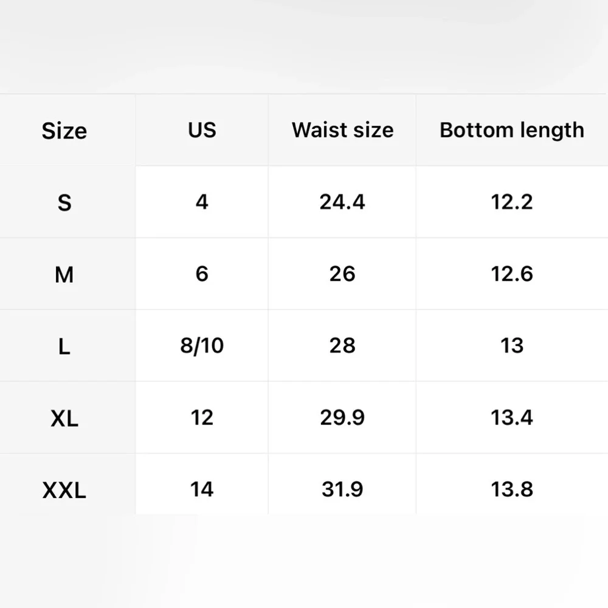This screenshot has width=608, height=608.
Task: Click bottom length 12.6 cell
Action: 511,274
